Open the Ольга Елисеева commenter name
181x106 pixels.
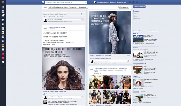click(x=52, y=101)
